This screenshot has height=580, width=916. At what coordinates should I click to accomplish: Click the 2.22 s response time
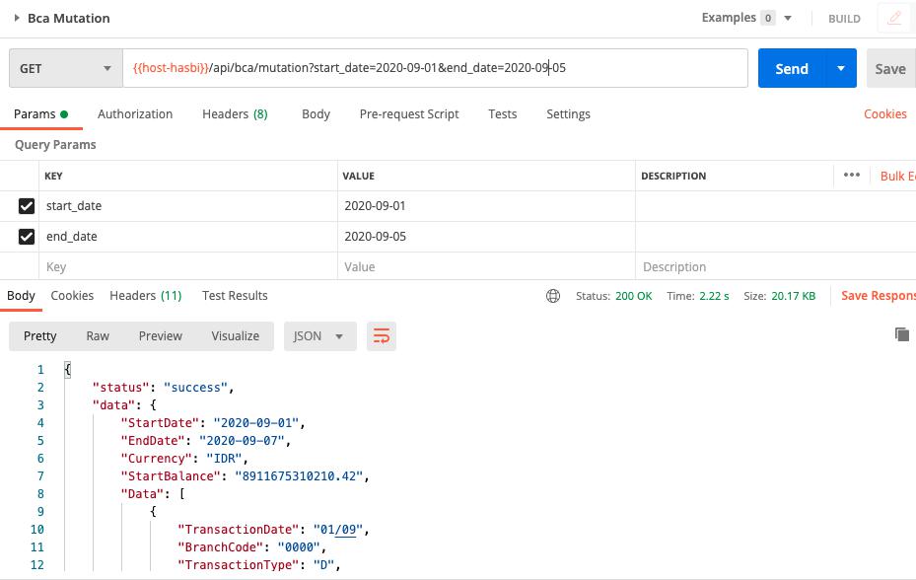pos(714,296)
